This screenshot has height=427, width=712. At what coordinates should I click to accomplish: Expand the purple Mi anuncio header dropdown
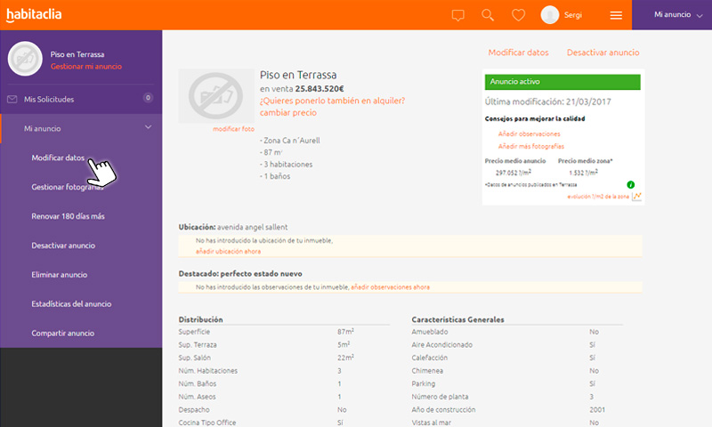point(672,15)
